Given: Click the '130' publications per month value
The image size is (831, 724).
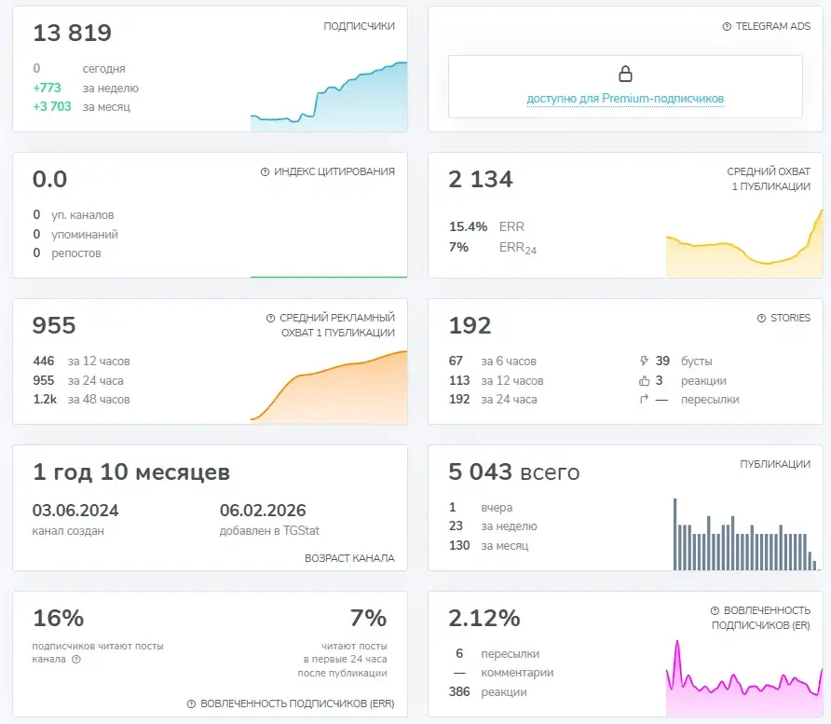Looking at the screenshot, I should point(459,545).
